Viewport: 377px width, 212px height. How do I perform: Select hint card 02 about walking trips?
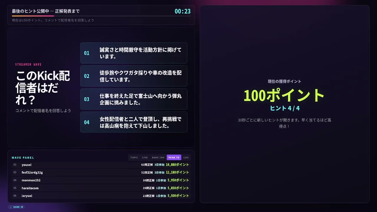(x=134, y=76)
